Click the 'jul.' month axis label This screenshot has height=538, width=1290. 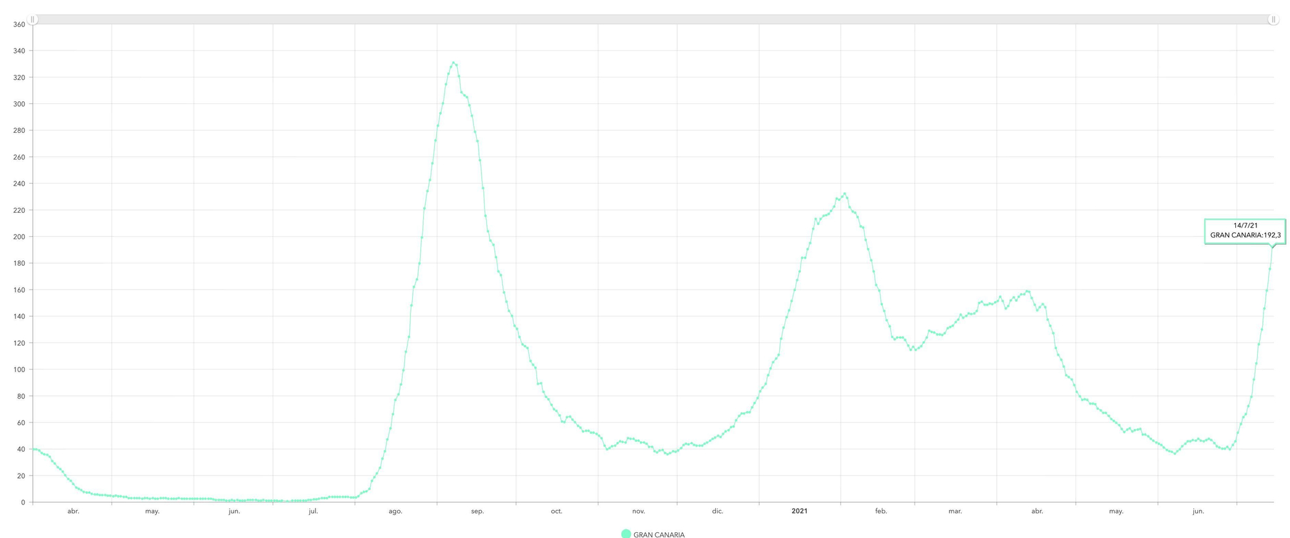[x=313, y=511]
